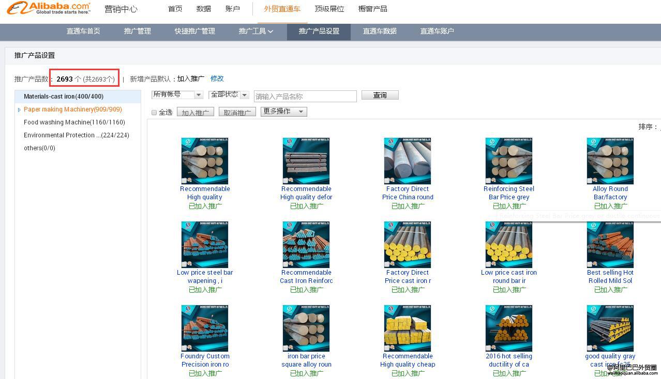Open thumbnail of '2016 hot selling ductility'

point(509,328)
